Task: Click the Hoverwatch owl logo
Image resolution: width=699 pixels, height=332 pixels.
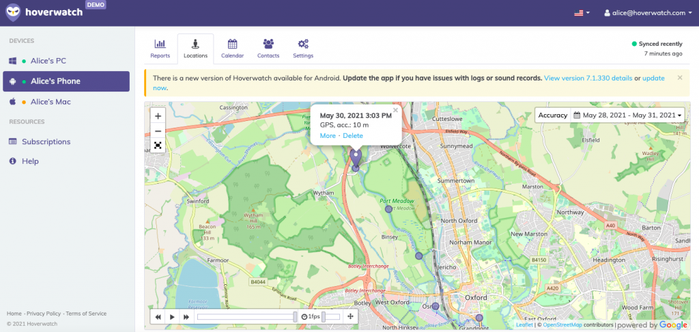Action: click(13, 12)
